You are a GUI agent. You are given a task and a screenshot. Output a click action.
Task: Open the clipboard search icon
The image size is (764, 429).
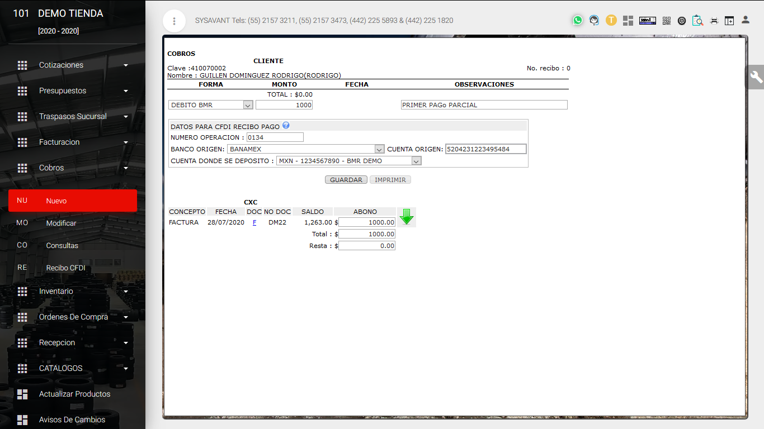[x=697, y=21]
